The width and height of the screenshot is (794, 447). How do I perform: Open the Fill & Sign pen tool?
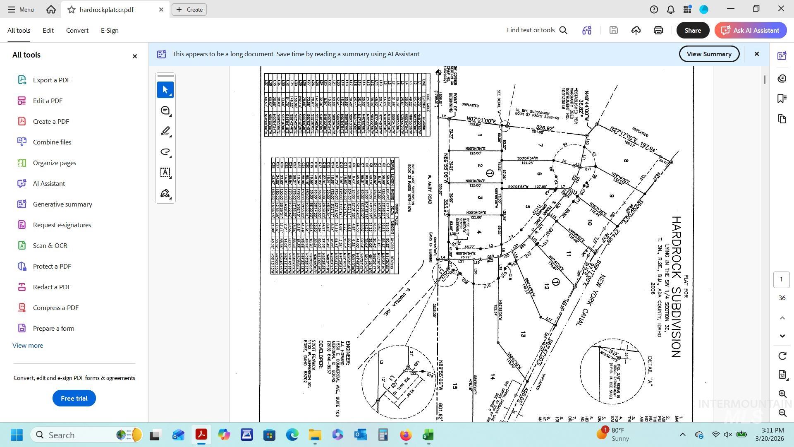click(165, 193)
